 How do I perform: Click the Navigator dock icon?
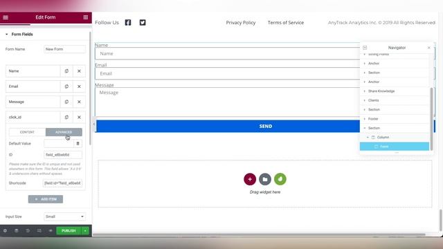[365, 48]
